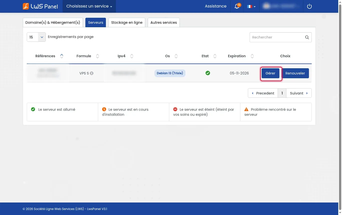Go to the Suivant page
Viewport: 342px width, 215px height.
coord(299,93)
